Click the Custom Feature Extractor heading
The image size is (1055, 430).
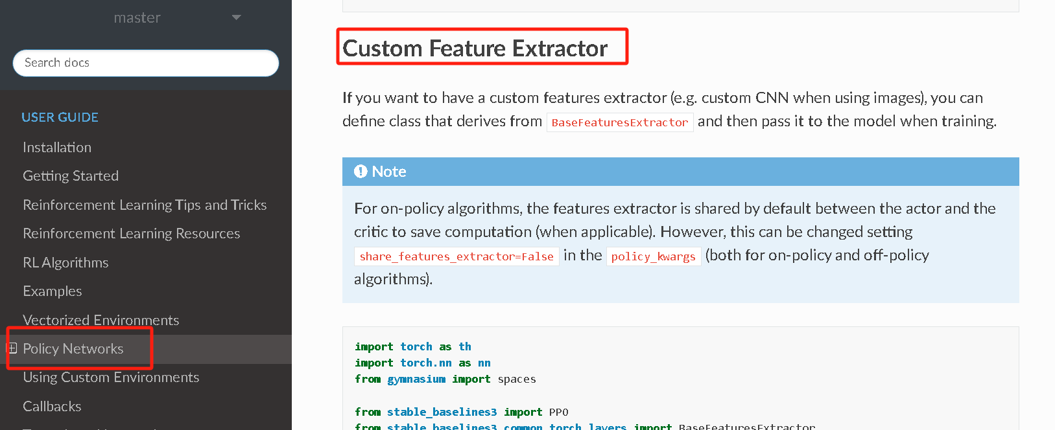pyautogui.click(x=475, y=48)
